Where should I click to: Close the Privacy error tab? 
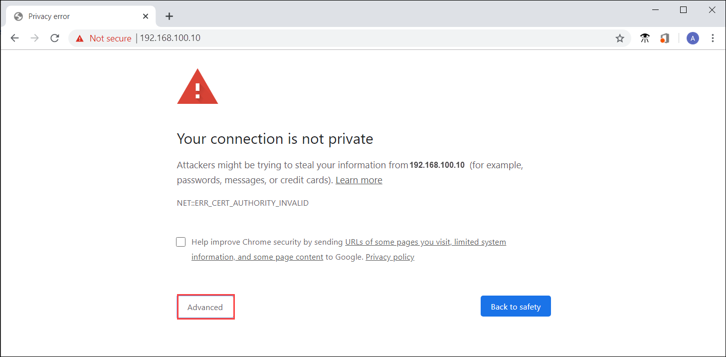click(145, 16)
